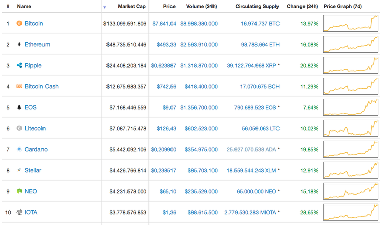Click the Litecoin logo icon
Viewport: 384px width, 225px height.
pyautogui.click(x=19, y=129)
